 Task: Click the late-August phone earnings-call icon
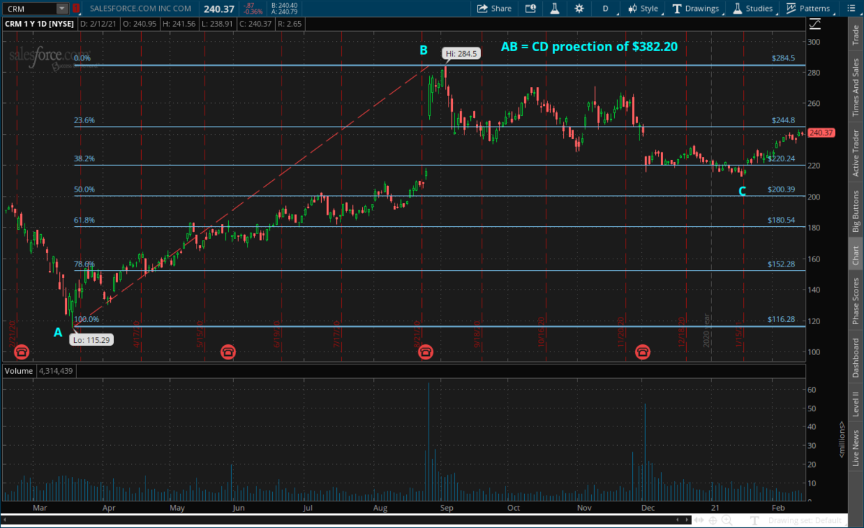click(426, 352)
